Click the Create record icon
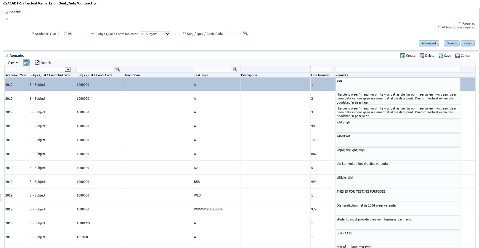 click(403, 56)
